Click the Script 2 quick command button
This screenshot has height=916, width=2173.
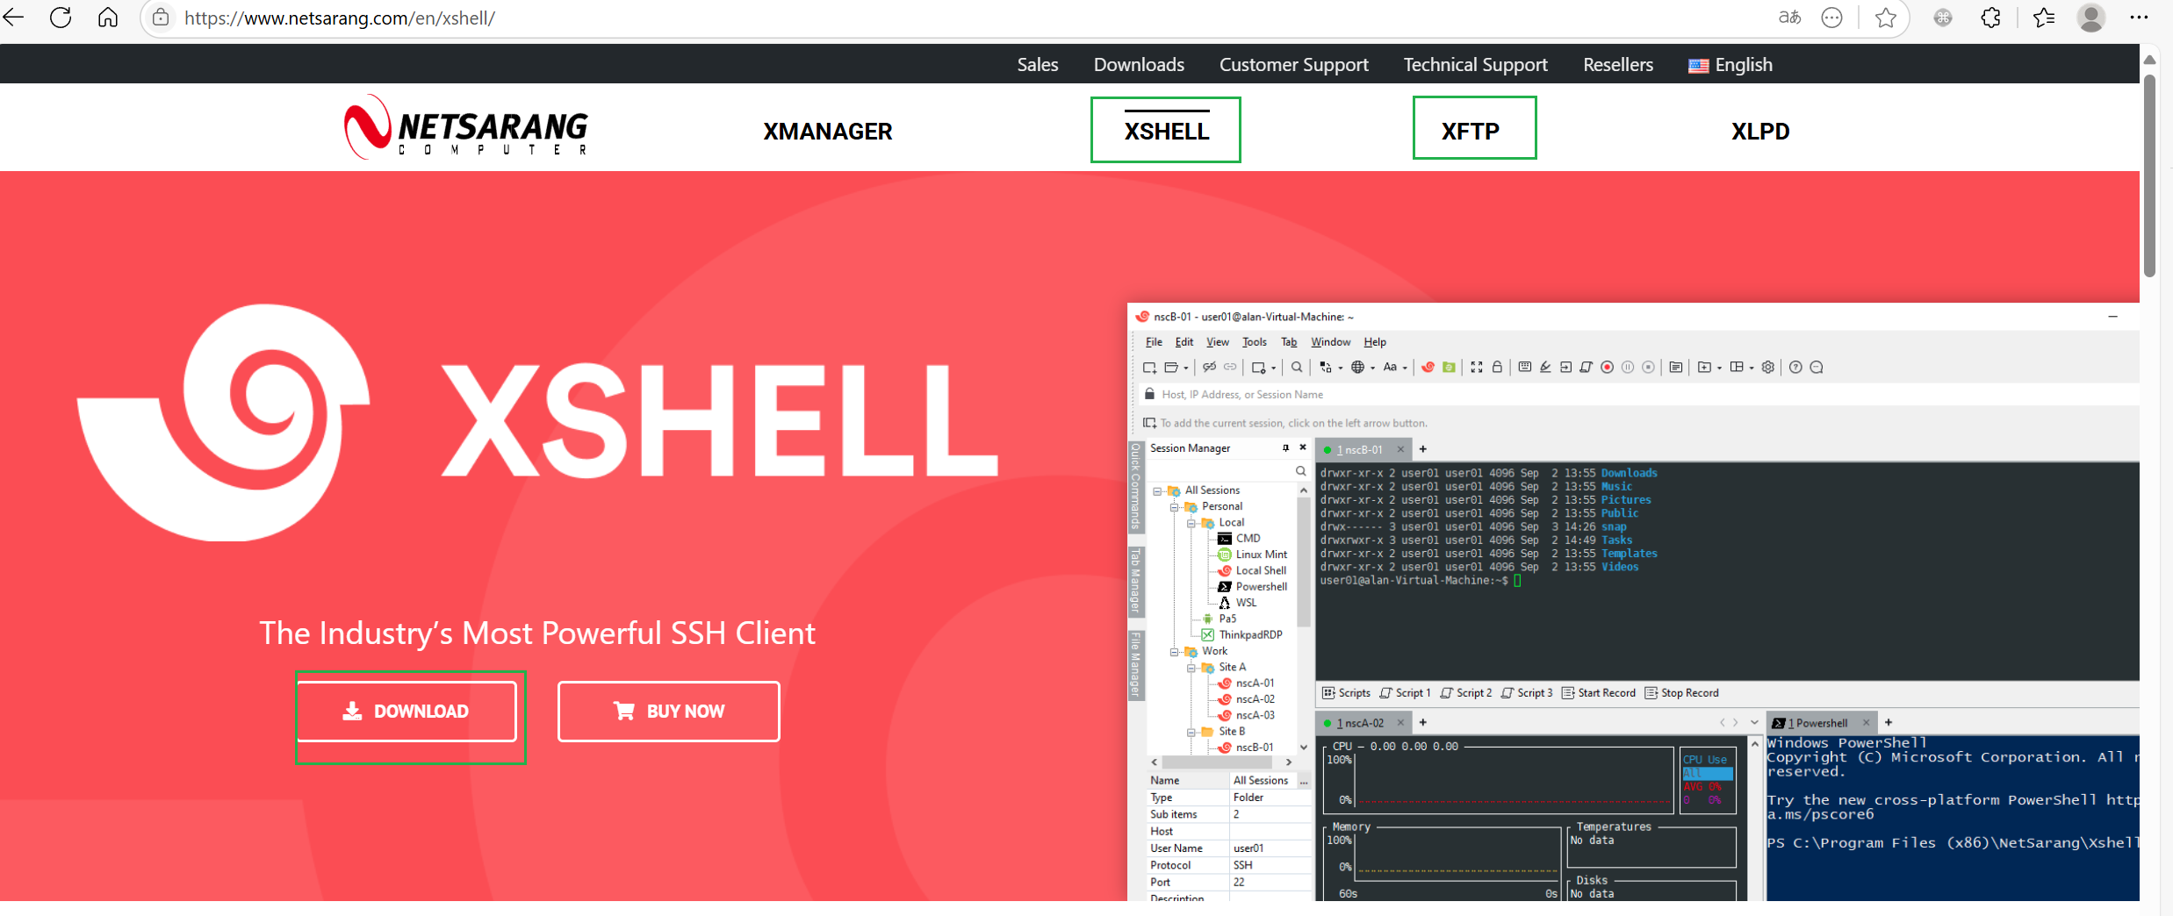tap(1466, 693)
